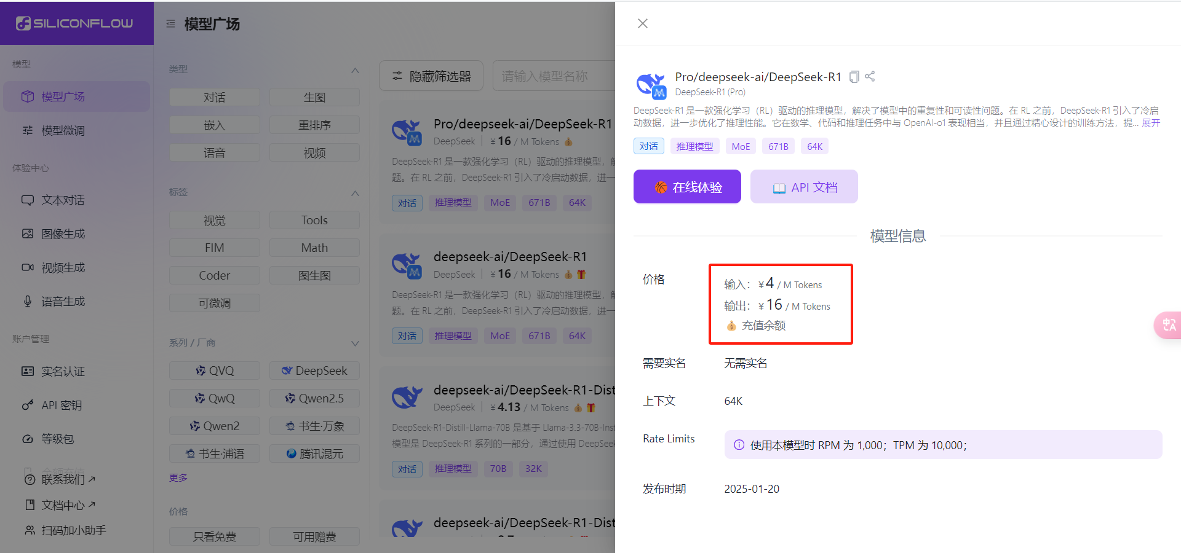Viewport: 1181px width, 553px height.
Task: Click the share icon beside model name
Action: pos(870,76)
